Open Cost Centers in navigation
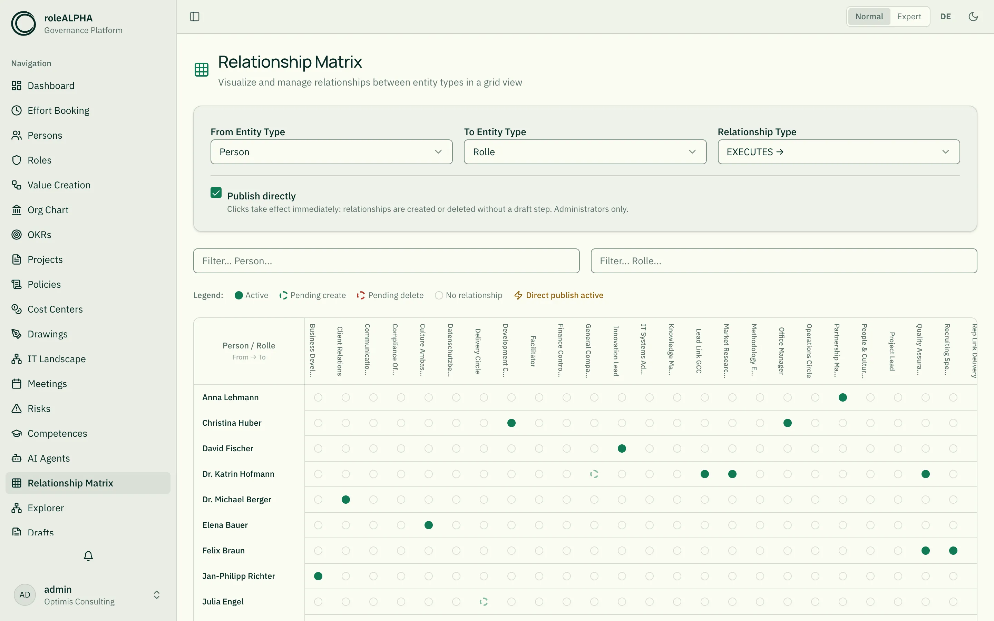Screen dimensions: 994x621 [88, 309]
